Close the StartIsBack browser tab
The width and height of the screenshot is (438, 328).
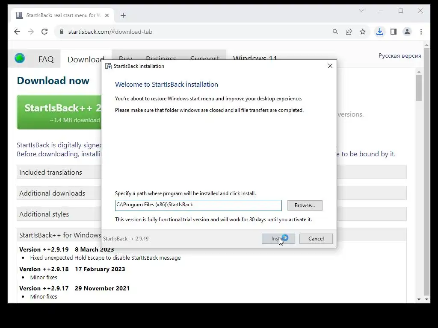107,15
